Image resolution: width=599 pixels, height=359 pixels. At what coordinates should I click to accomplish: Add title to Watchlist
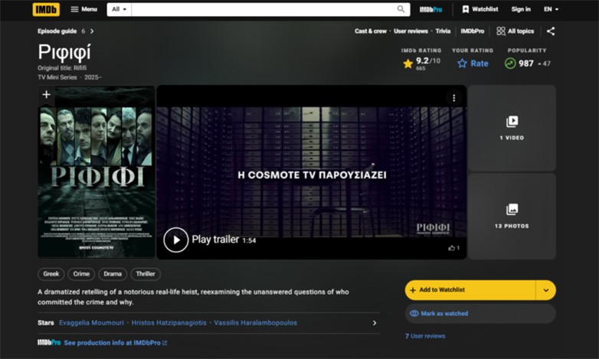(x=469, y=290)
